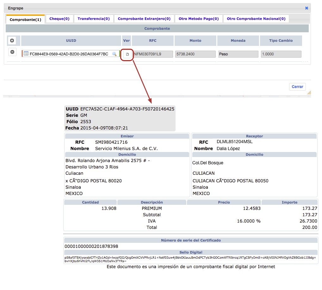Click the Emisor section header
This screenshot has width=322, height=290.
(127, 136)
